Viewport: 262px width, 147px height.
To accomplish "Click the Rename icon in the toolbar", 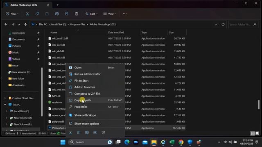I will click(57, 14).
